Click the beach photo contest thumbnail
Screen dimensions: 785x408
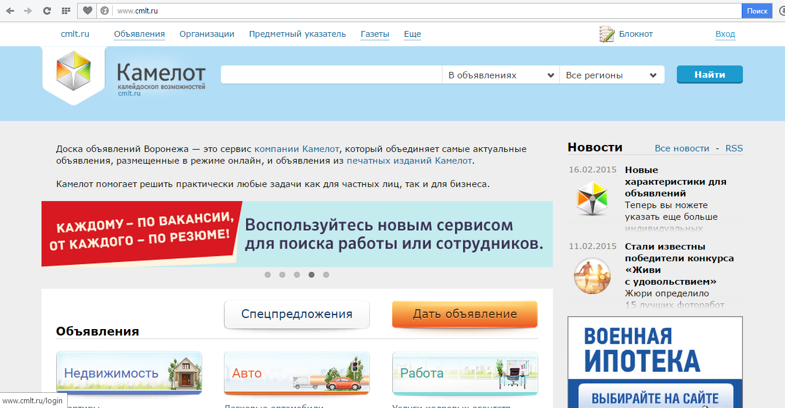(x=592, y=276)
